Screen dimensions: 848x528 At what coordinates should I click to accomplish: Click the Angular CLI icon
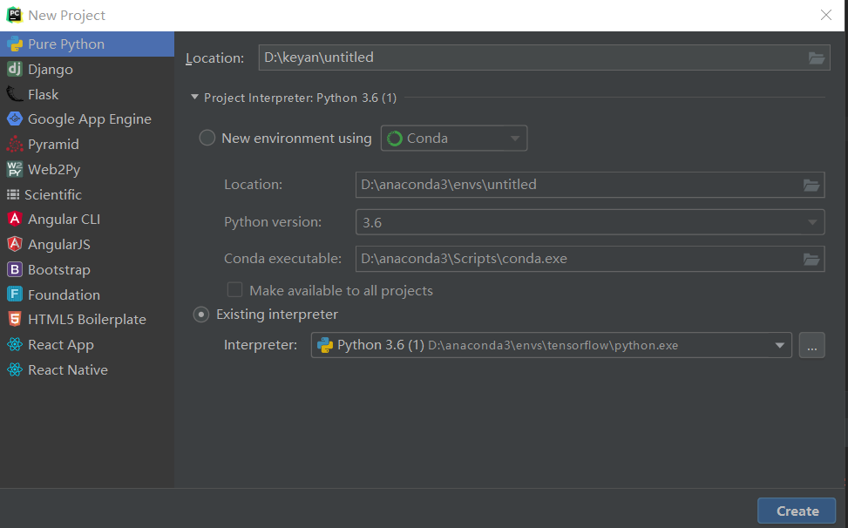[14, 220]
